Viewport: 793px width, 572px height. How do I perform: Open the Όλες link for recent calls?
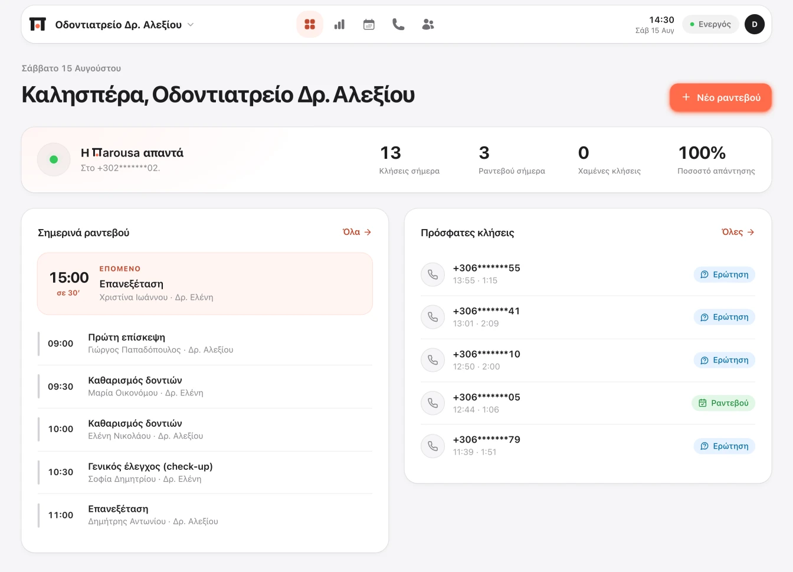coord(738,232)
